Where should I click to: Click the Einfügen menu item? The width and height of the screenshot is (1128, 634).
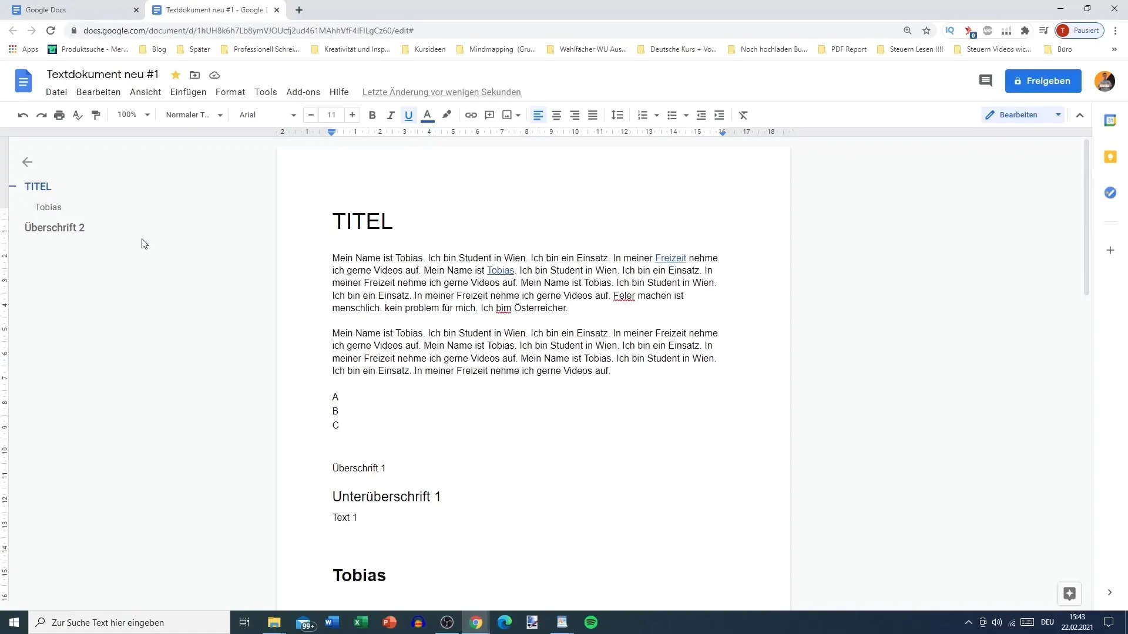(x=187, y=92)
